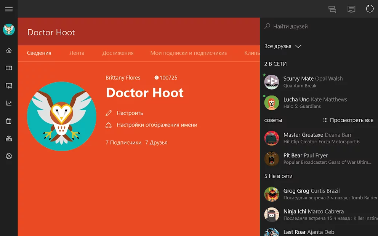
Task: Open the My games sidebar icon
Action: click(9, 68)
